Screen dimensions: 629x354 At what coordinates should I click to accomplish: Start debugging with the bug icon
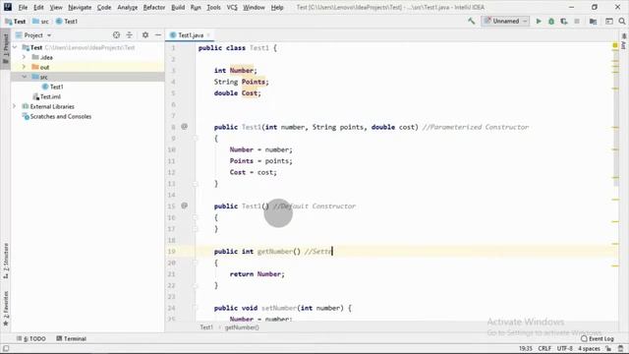pyautogui.click(x=551, y=22)
